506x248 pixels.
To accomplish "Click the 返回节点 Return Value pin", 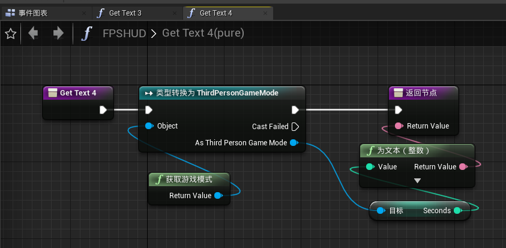I will click(399, 126).
